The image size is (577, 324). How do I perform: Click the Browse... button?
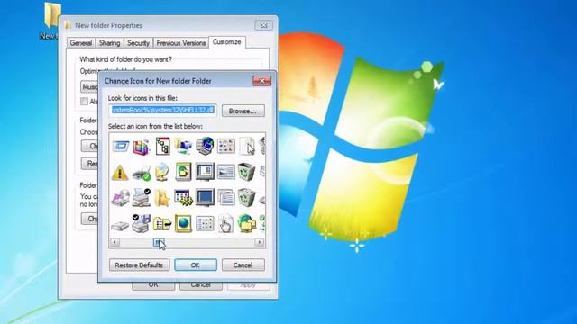point(243,111)
